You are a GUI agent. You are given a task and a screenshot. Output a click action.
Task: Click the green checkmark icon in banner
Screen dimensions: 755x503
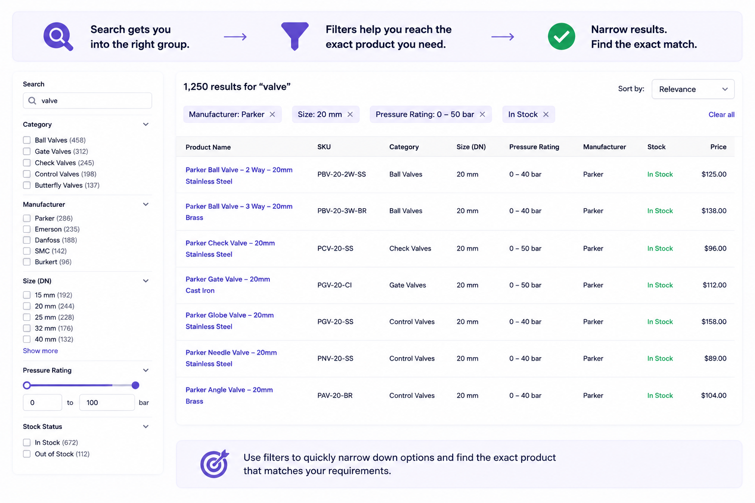pyautogui.click(x=561, y=36)
